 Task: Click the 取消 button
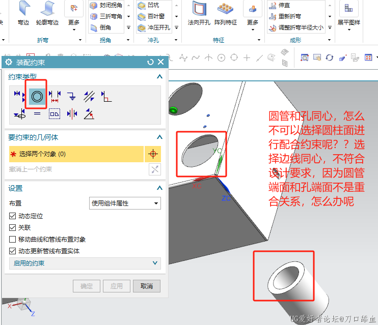(x=146, y=286)
